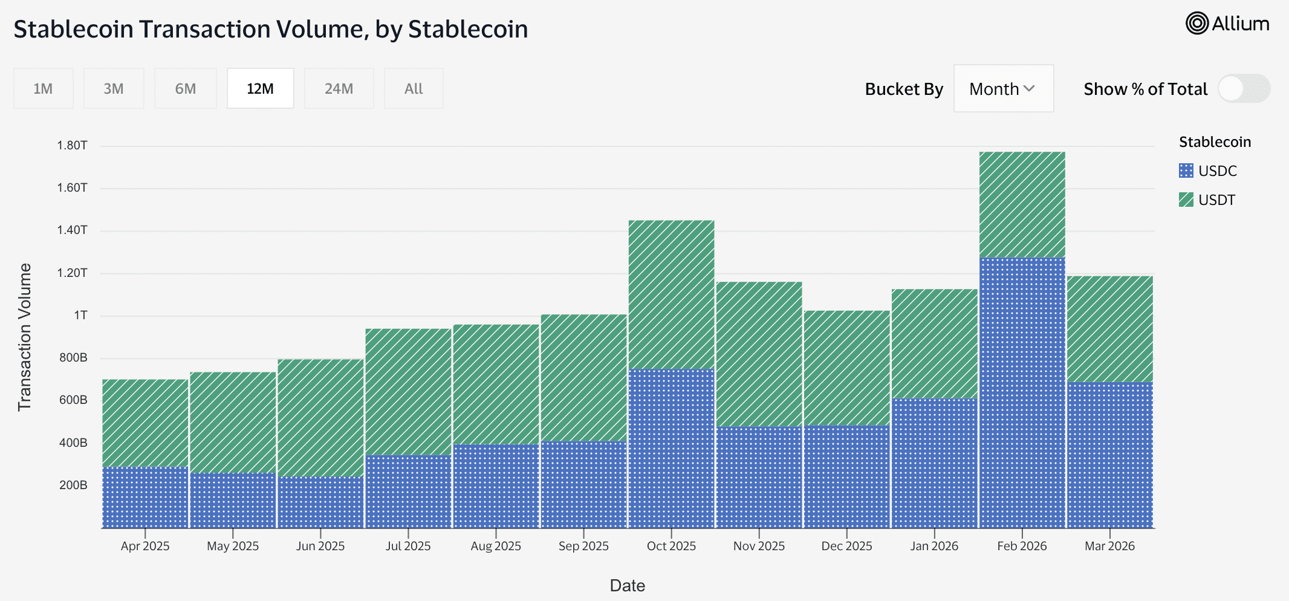1289x601 pixels.
Task: Click the USDC legend swatch
Action: [1186, 171]
